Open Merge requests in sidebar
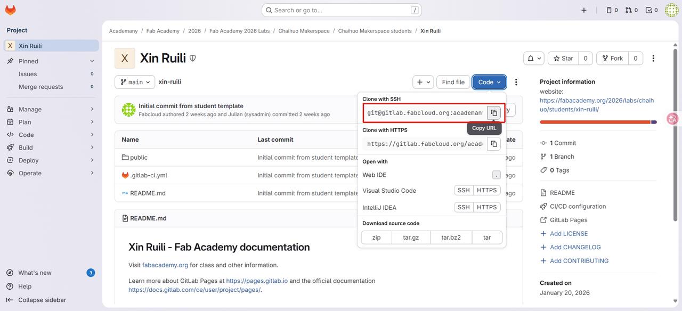The height and width of the screenshot is (311, 682). pos(41,87)
